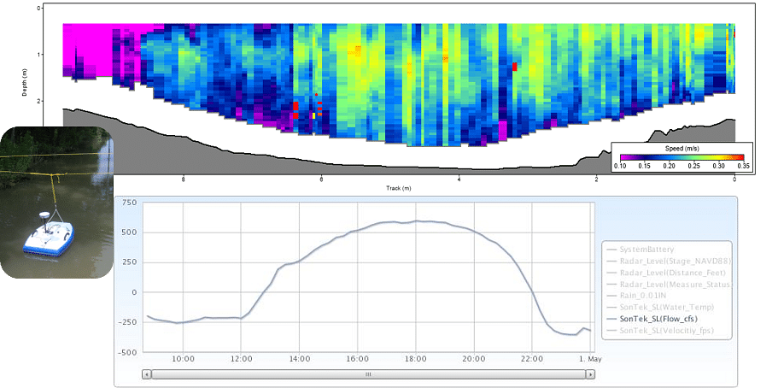Image resolution: width=778 pixels, height=388 pixels.
Task: Click the 22:00 label on time axis
Action: [x=532, y=359]
